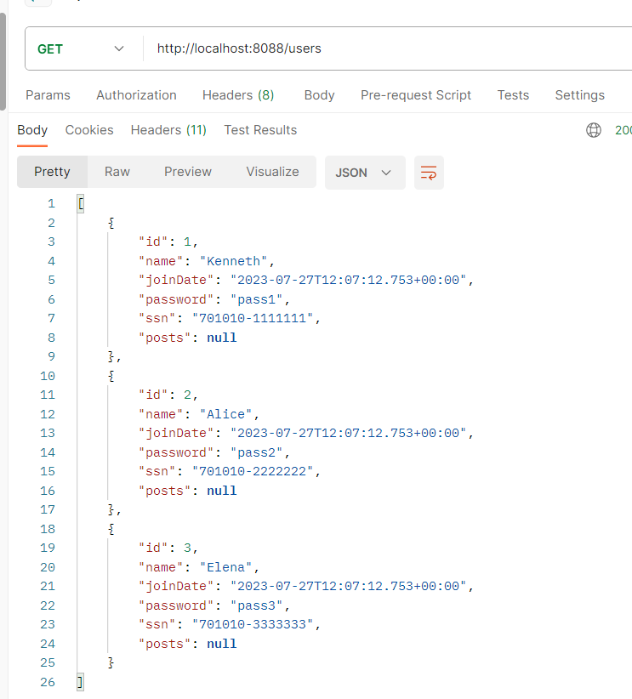Click the "id": 3 line
632x699 pixels.
click(x=168, y=548)
